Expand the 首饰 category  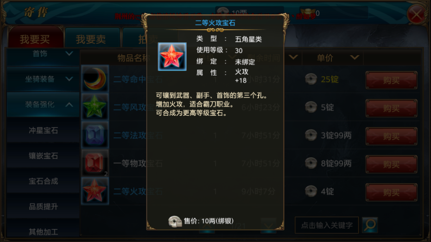pyautogui.click(x=43, y=54)
